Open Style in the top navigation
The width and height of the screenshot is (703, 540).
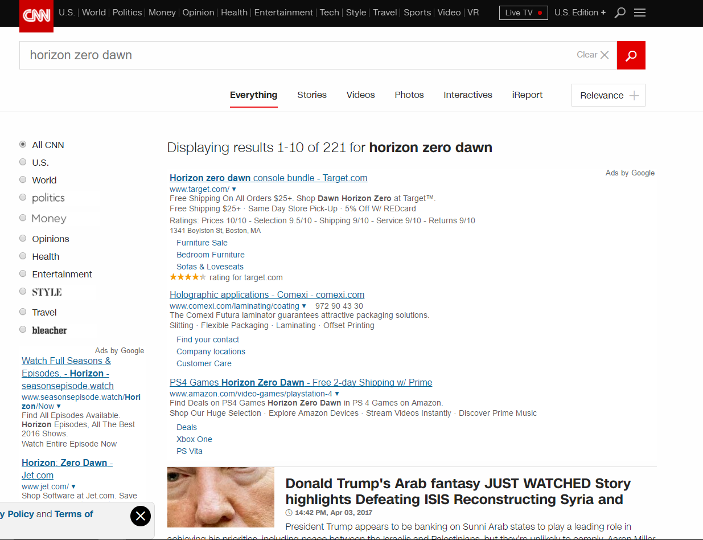[356, 13]
